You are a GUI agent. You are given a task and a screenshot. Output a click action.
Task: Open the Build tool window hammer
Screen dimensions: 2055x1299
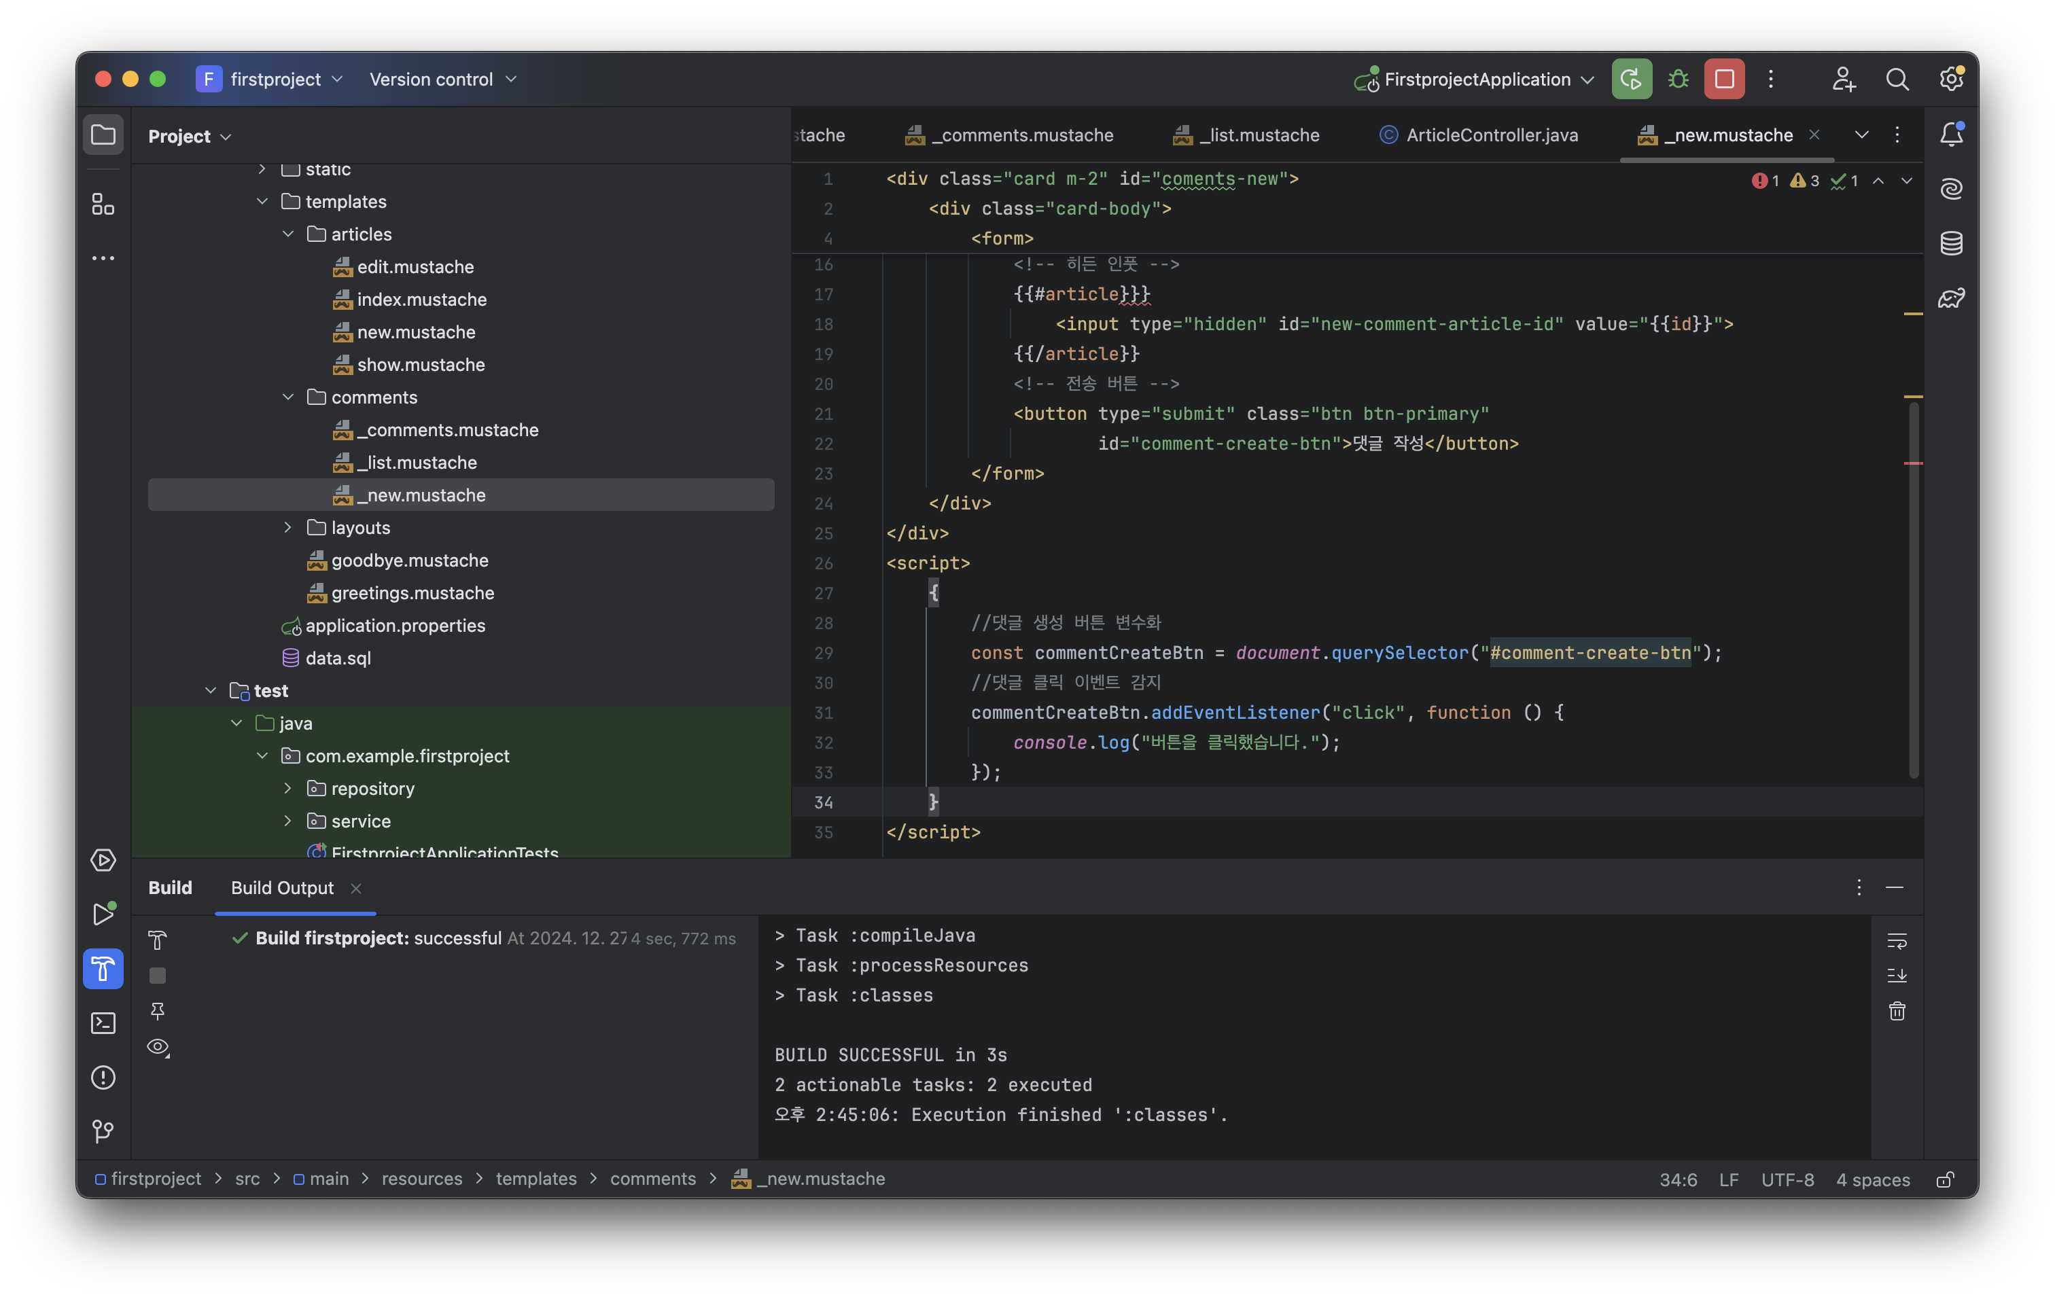tap(103, 969)
